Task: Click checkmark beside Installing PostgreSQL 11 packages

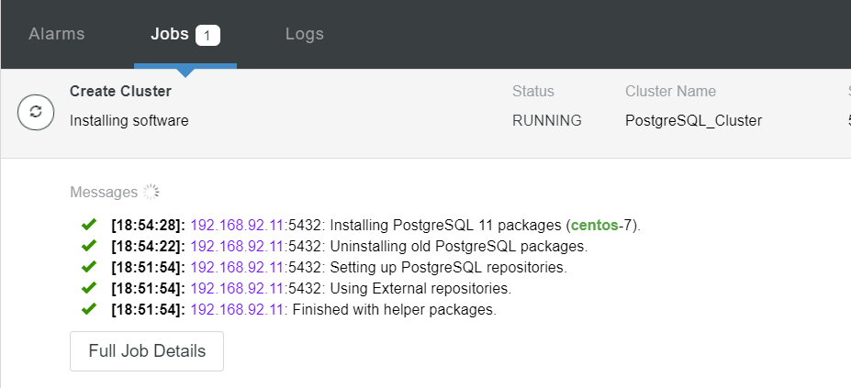Action: (89, 225)
